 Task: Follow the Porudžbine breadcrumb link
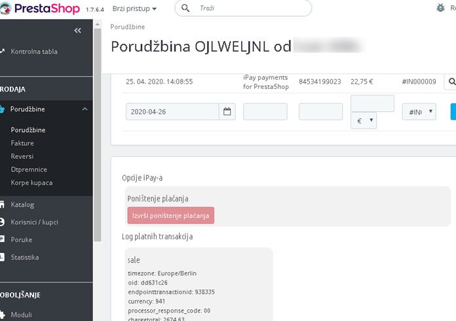tap(127, 27)
